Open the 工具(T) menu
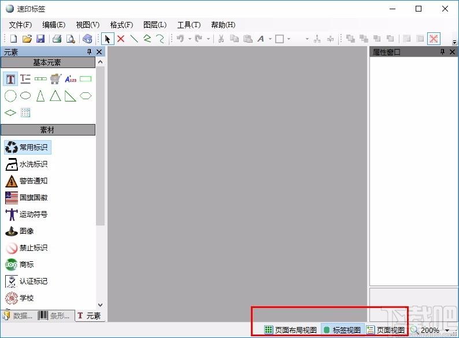 [x=189, y=25]
